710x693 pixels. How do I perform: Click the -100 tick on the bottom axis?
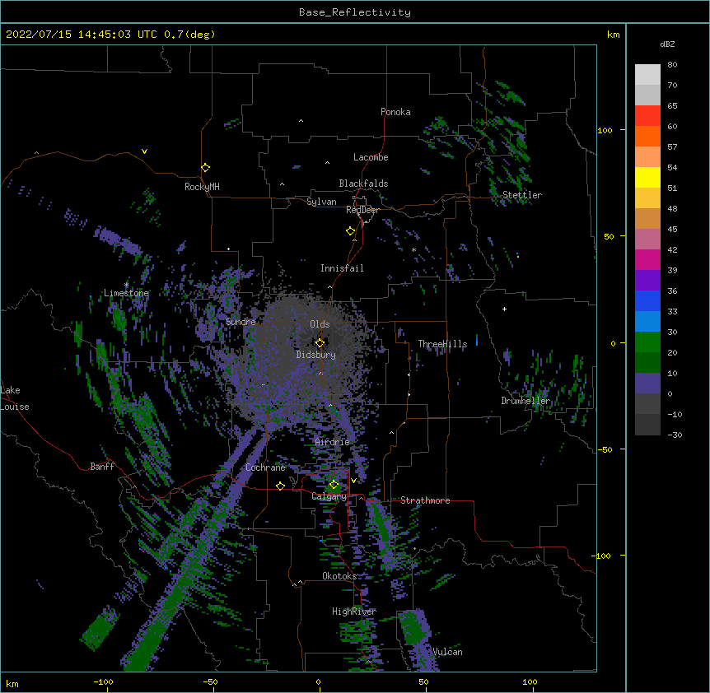[103, 681]
